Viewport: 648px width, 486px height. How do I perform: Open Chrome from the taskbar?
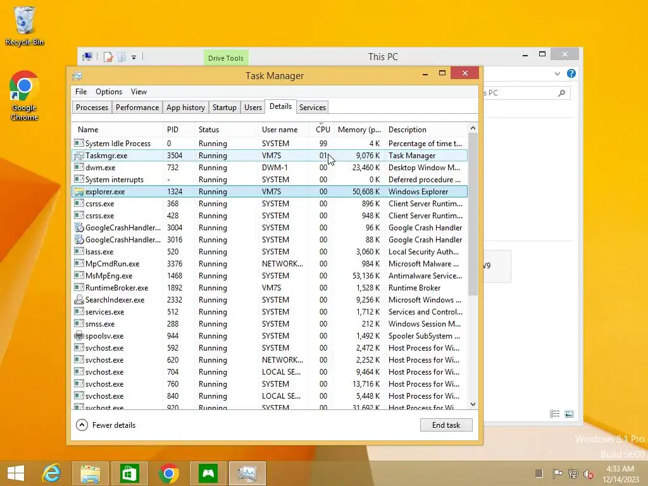point(168,473)
